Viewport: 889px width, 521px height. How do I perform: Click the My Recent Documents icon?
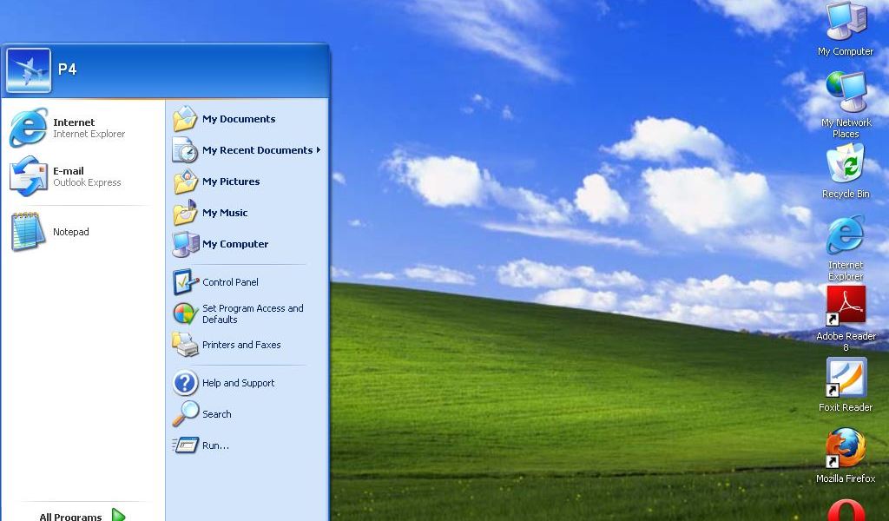click(185, 150)
